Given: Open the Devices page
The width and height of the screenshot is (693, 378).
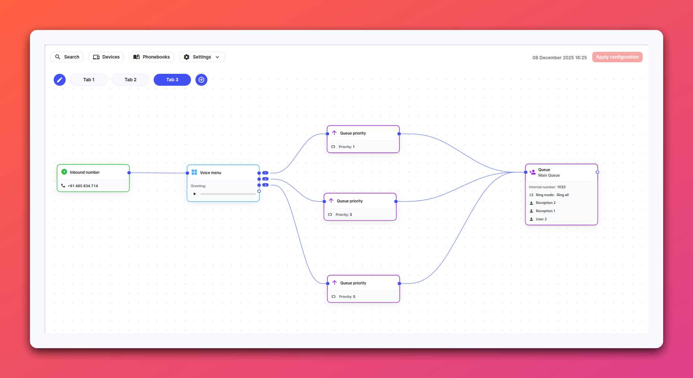Looking at the screenshot, I should pos(106,57).
